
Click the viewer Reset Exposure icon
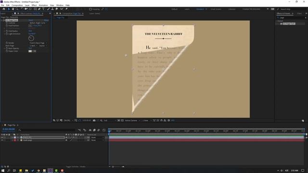(169, 121)
